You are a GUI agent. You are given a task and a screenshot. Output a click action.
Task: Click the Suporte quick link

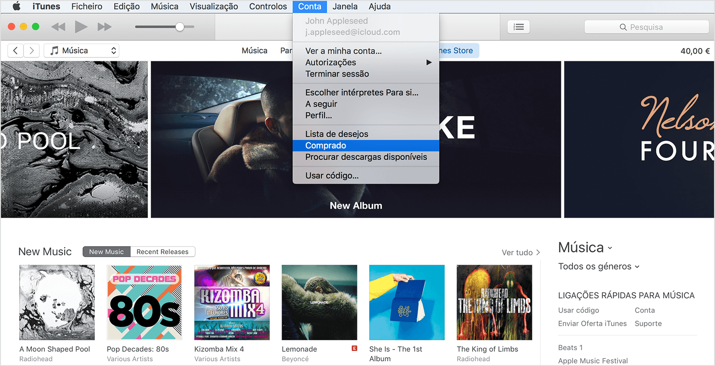648,323
